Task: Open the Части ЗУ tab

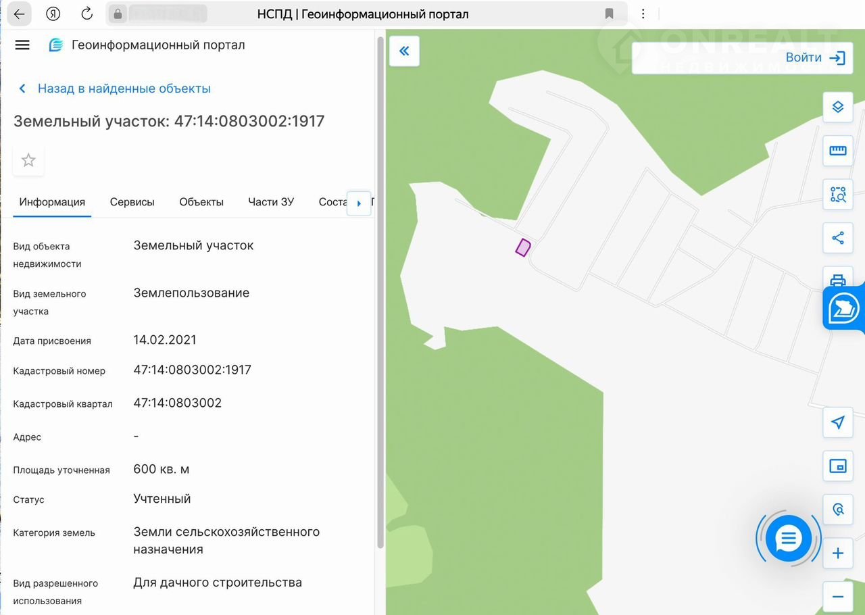Action: coord(271,202)
